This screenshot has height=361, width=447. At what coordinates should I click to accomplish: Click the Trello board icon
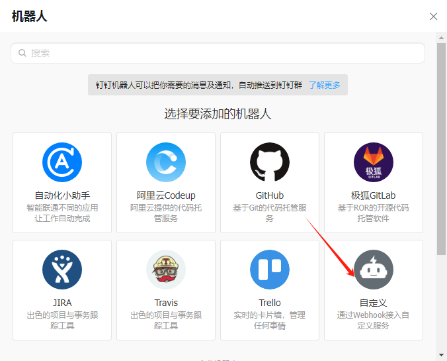click(x=270, y=270)
